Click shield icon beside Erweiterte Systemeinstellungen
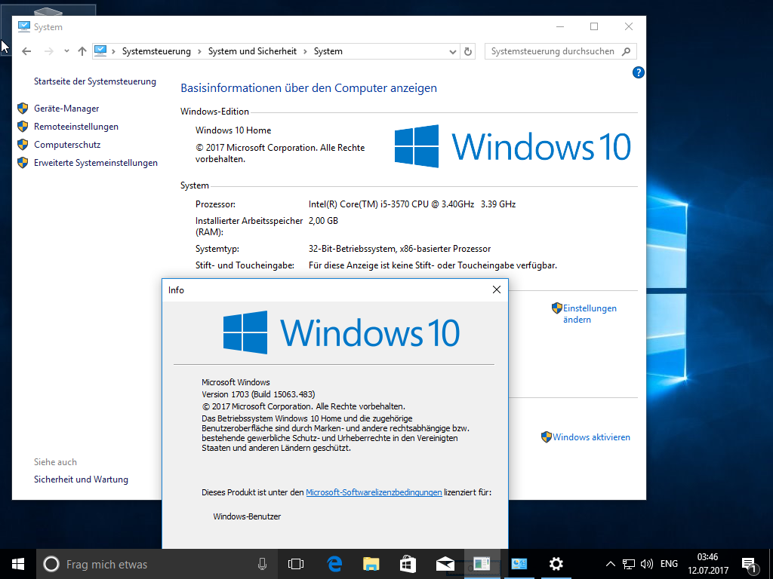Viewport: 773px width, 579px height. click(23, 163)
